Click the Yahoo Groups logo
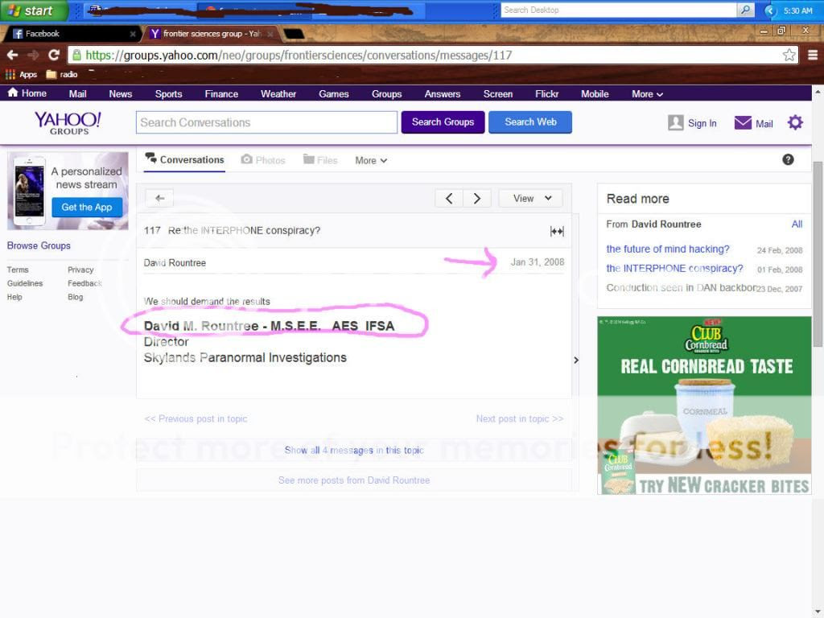Viewport: 824px width, 618px height. (x=68, y=123)
